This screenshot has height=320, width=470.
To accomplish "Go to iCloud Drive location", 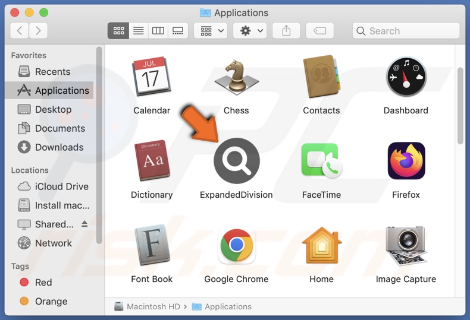I will [x=61, y=186].
